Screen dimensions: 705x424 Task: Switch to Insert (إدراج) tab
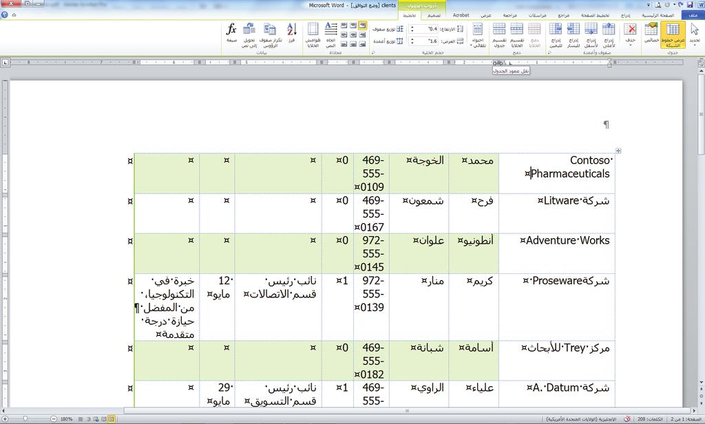[x=625, y=15]
